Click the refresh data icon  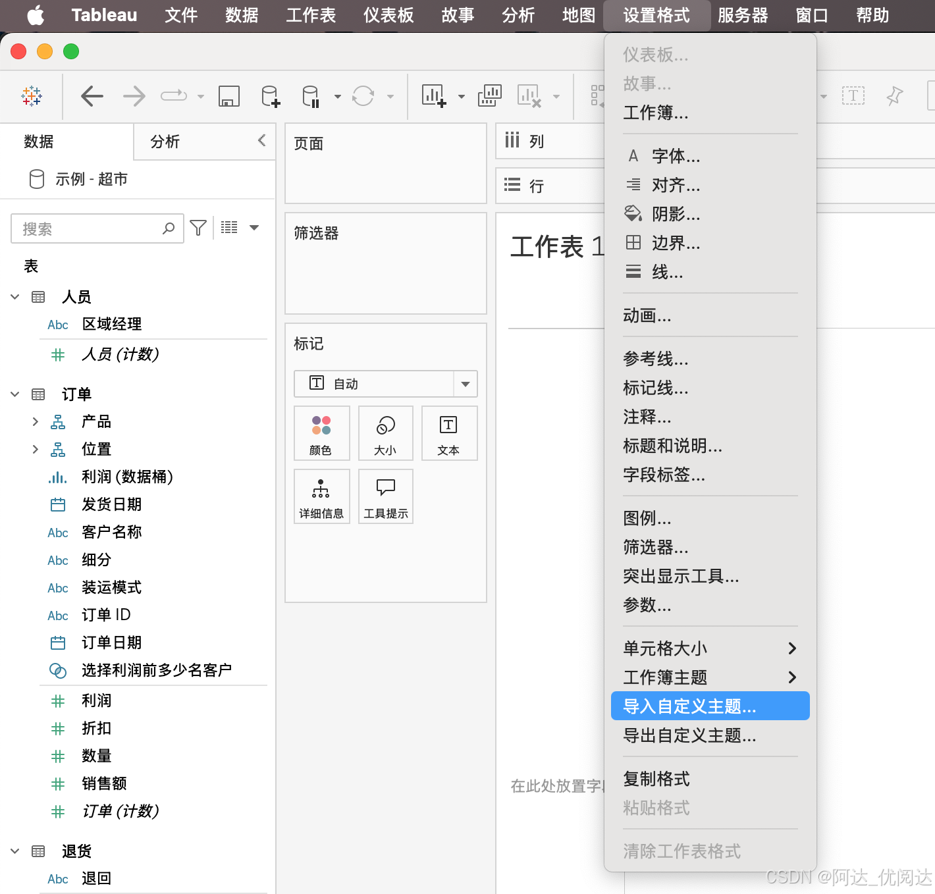click(x=363, y=96)
